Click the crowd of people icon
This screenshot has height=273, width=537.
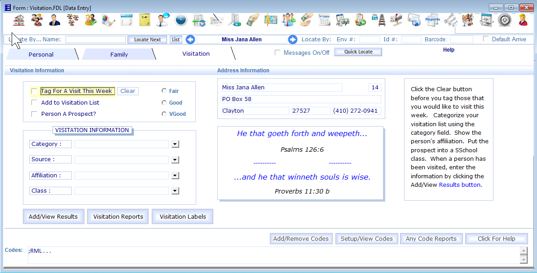468,20
